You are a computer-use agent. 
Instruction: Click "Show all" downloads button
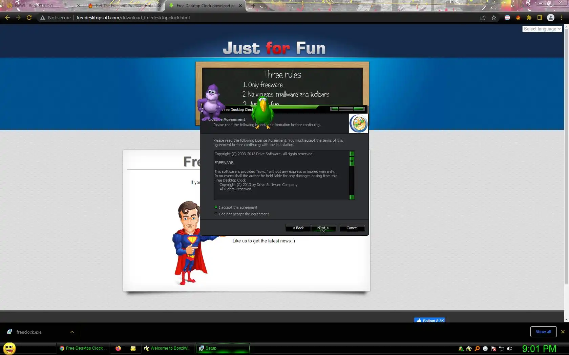point(543,332)
